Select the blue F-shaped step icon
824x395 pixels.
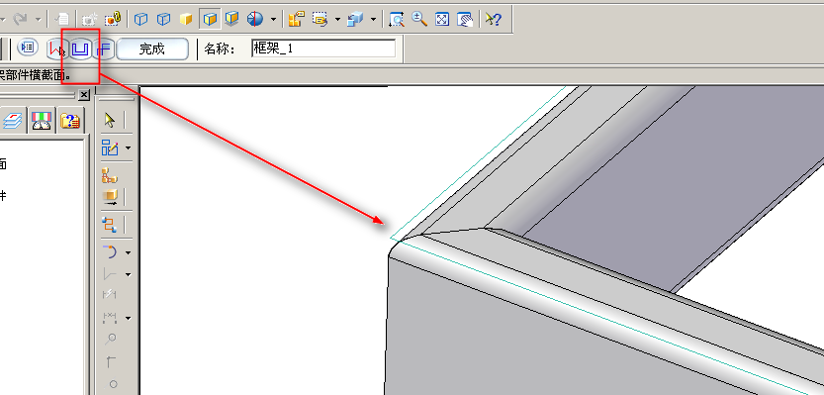(x=105, y=49)
